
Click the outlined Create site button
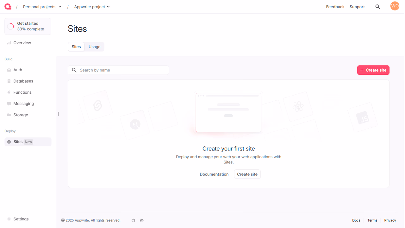coord(247,174)
